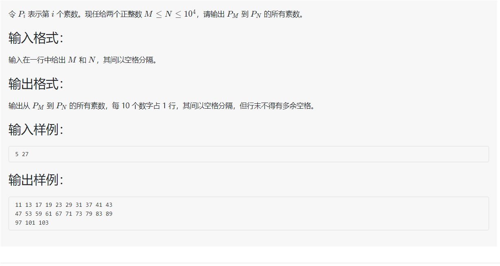Screen dimensions: 500x266
Task: Select the number 27 in the input sample
Action: pos(25,154)
